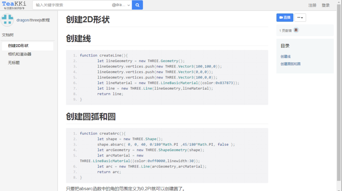Select 创建2D形状 in document tree
The width and height of the screenshot is (342, 191).
point(18,46)
